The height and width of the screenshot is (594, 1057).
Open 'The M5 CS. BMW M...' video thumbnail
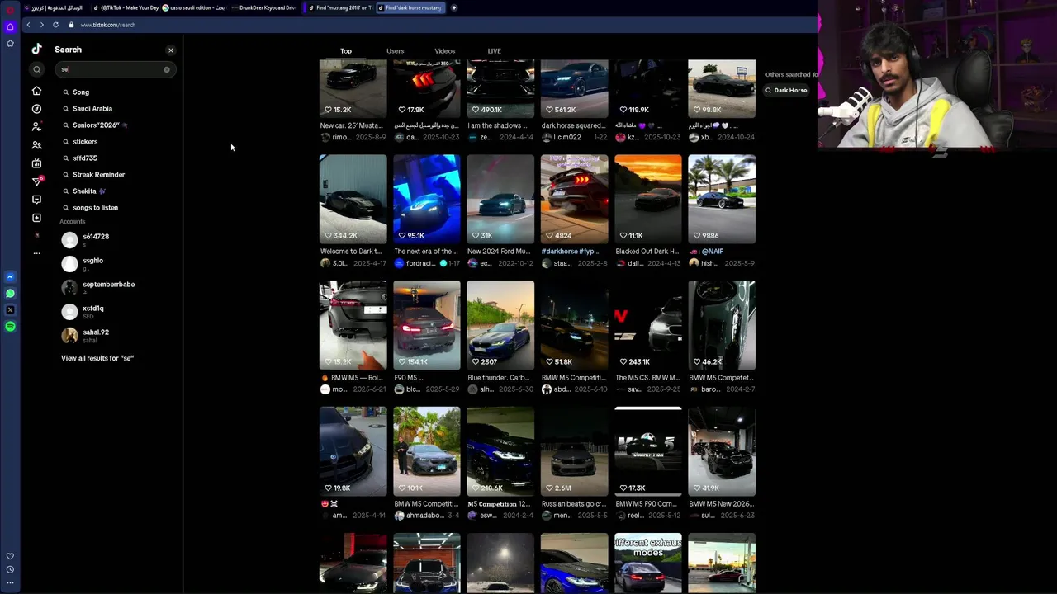point(648,325)
